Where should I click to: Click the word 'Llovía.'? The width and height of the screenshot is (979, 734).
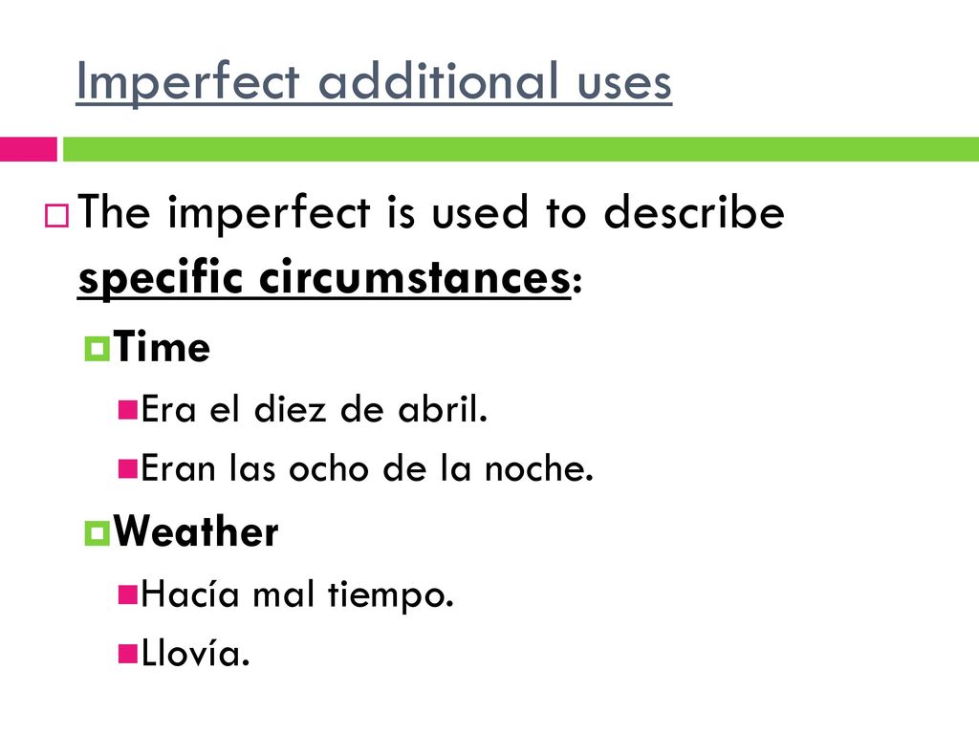pos(195,653)
